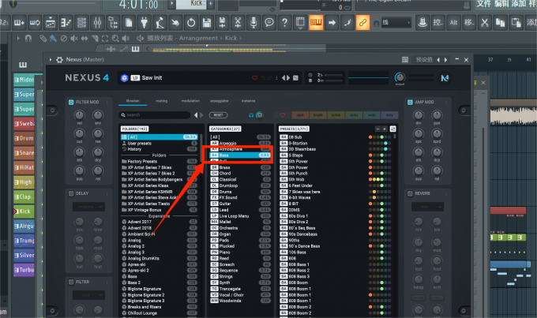Toggle the 'dark' tag filter
The height and width of the screenshot is (318, 537).
[300, 115]
